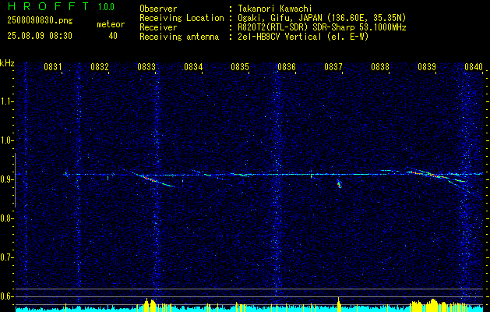Click the kHz axis unit label
This screenshot has width=490, height=312.
coord(7,63)
